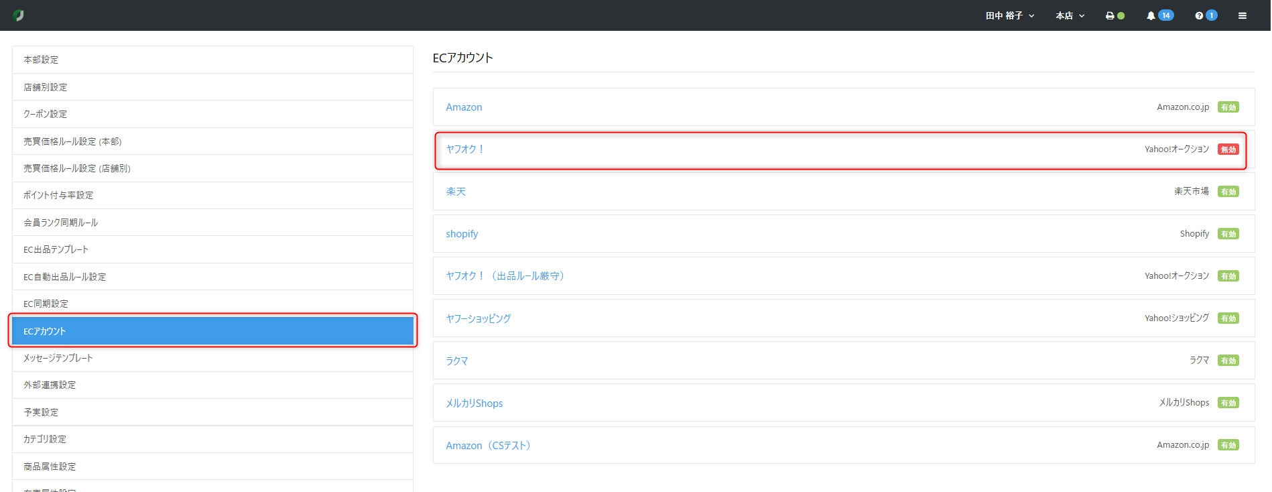Click the 有効 badge on the ラクマ row

pos(1228,361)
